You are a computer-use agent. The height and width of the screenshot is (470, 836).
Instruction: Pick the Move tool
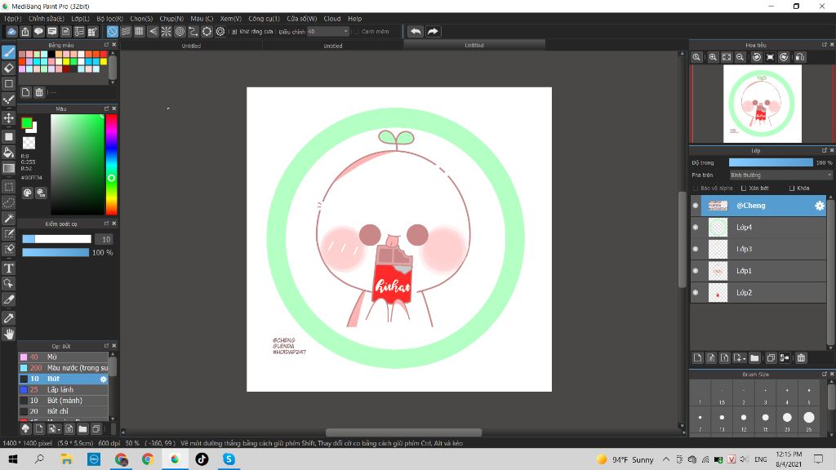click(x=8, y=117)
